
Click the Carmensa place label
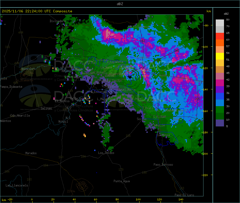163,135
